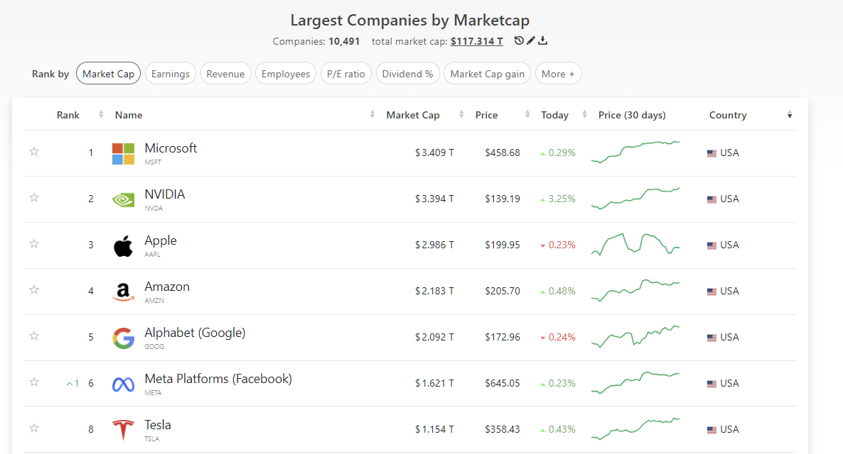Rank companies by Market Cap gain
Screen dimensions: 843x454
click(487, 74)
